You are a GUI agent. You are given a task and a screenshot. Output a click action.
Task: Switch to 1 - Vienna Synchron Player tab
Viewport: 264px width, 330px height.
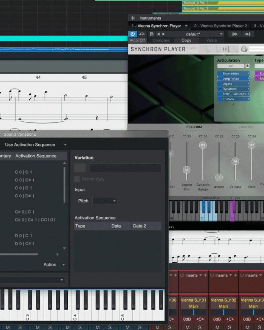point(156,26)
